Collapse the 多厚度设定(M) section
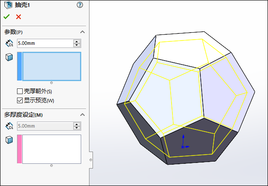The image size is (268, 186). (82, 115)
